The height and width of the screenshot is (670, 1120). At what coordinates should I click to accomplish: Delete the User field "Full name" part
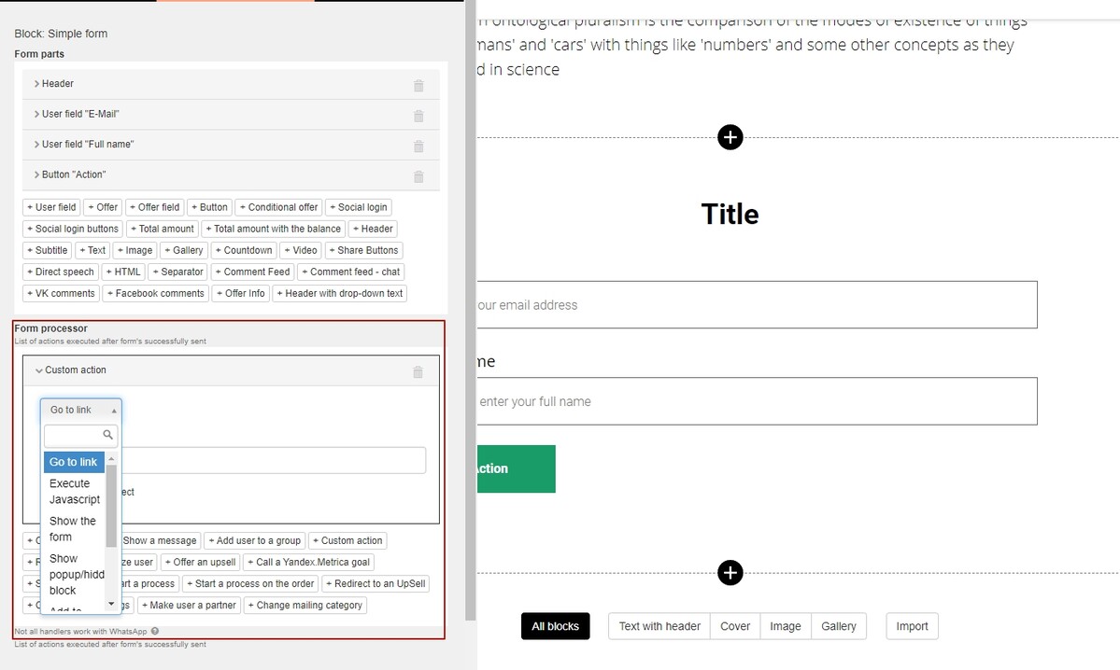coord(418,146)
